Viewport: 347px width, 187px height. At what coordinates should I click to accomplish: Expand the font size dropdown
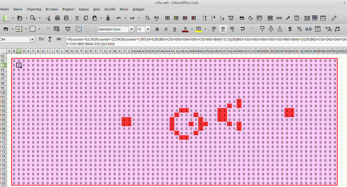(148, 29)
